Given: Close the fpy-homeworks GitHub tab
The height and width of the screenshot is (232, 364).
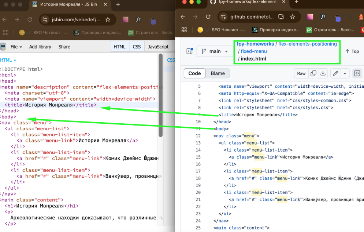Looking at the screenshot, I should point(284,2).
